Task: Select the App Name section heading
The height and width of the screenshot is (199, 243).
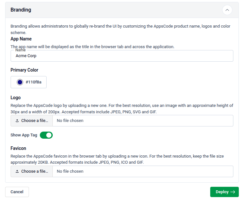Action: tap(21, 39)
